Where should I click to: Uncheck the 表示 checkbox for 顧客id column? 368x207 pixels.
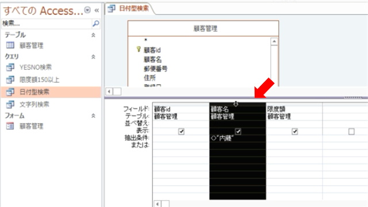[181, 132]
